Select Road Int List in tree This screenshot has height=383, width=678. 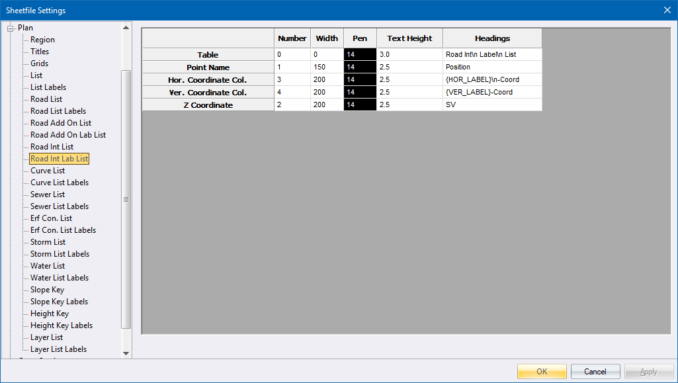click(52, 147)
